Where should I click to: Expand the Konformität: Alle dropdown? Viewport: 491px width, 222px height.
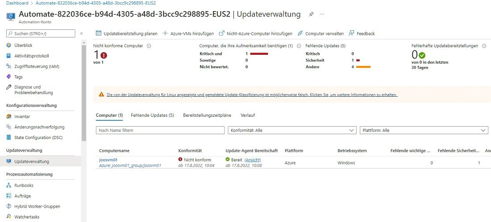tap(292, 130)
